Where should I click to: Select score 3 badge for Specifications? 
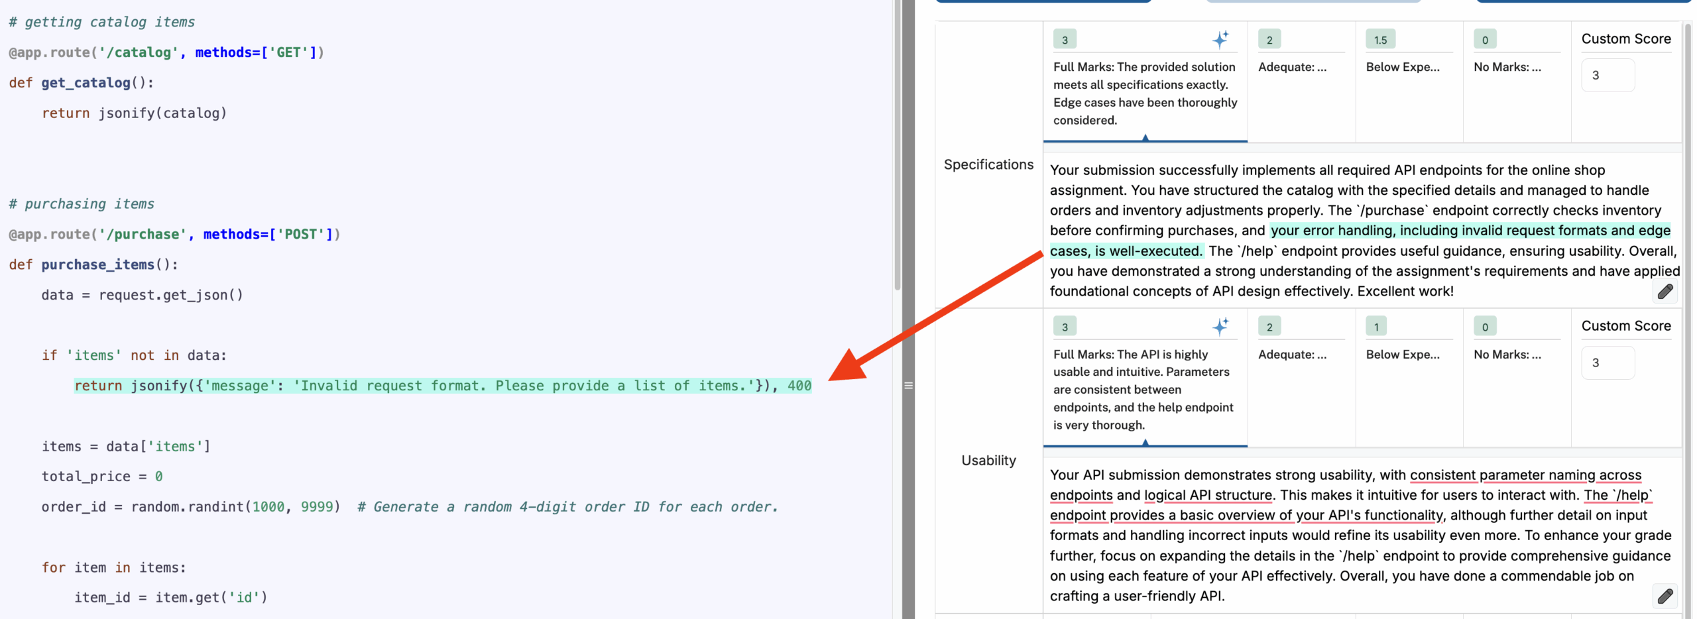(x=1065, y=40)
